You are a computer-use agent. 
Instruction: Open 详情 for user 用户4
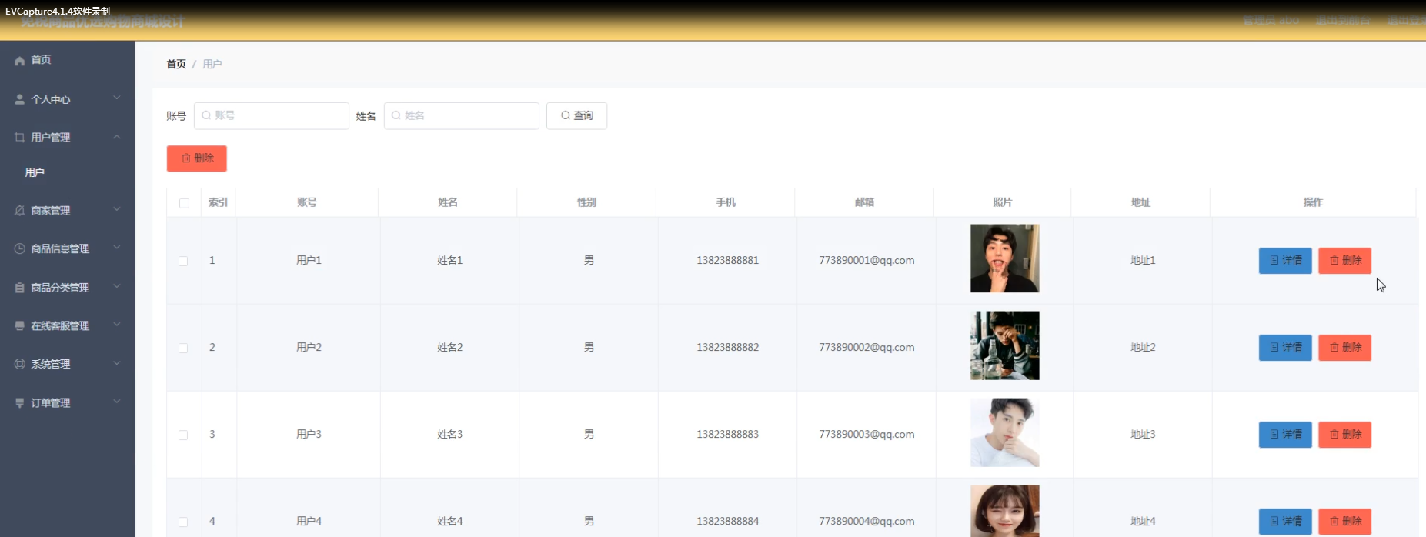[1285, 522]
